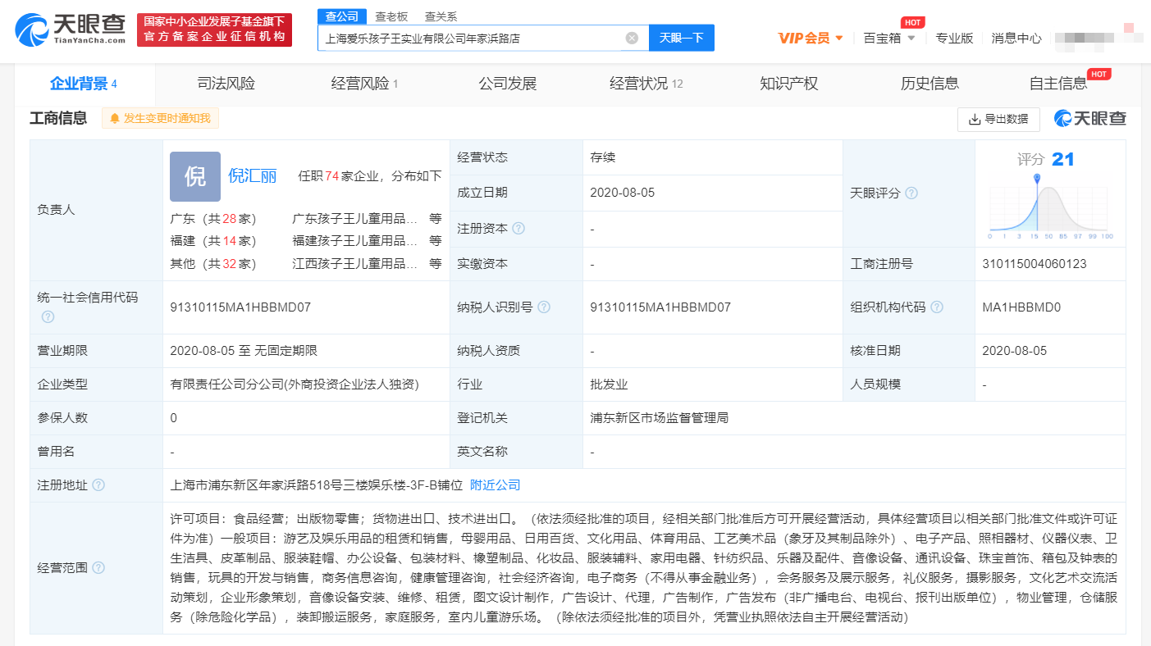Switch to the 知识产权 tab
This screenshot has height=646, width=1151.
(788, 83)
